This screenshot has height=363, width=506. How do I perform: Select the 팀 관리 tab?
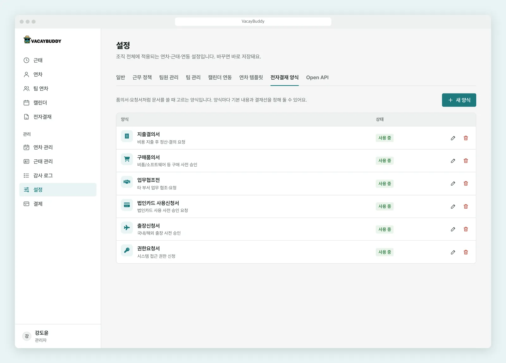[x=193, y=77]
